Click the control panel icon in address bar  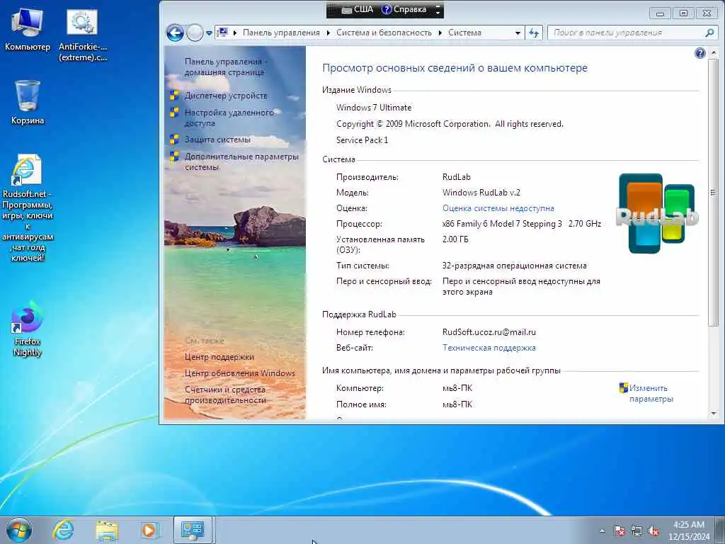[x=223, y=33]
